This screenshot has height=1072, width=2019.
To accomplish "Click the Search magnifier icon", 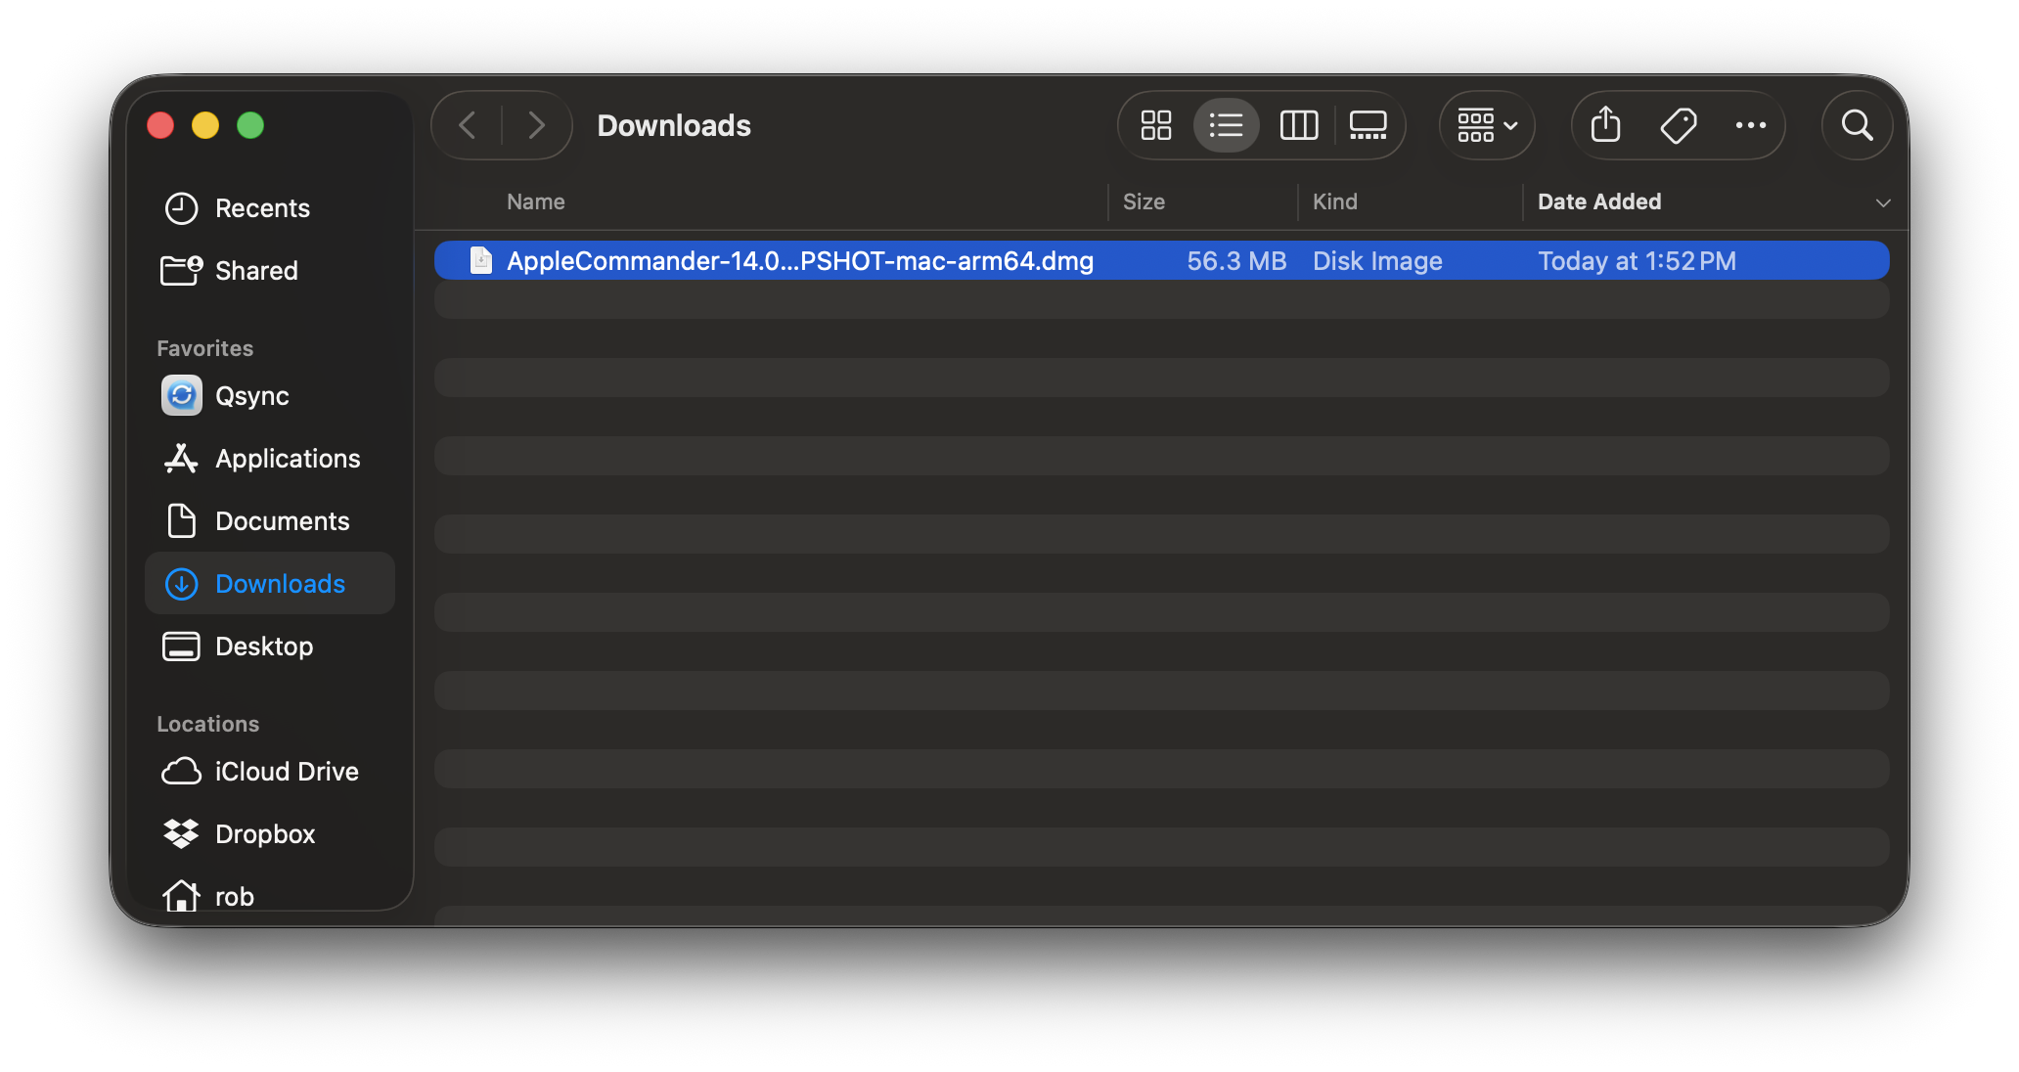I will 1857,125.
